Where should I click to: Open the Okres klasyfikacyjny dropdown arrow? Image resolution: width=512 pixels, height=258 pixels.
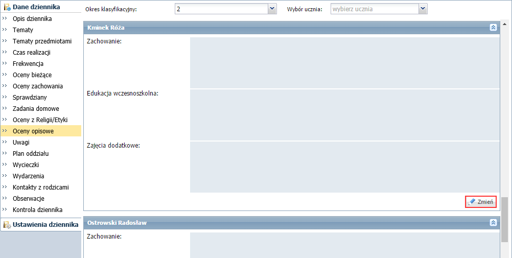[x=272, y=9]
